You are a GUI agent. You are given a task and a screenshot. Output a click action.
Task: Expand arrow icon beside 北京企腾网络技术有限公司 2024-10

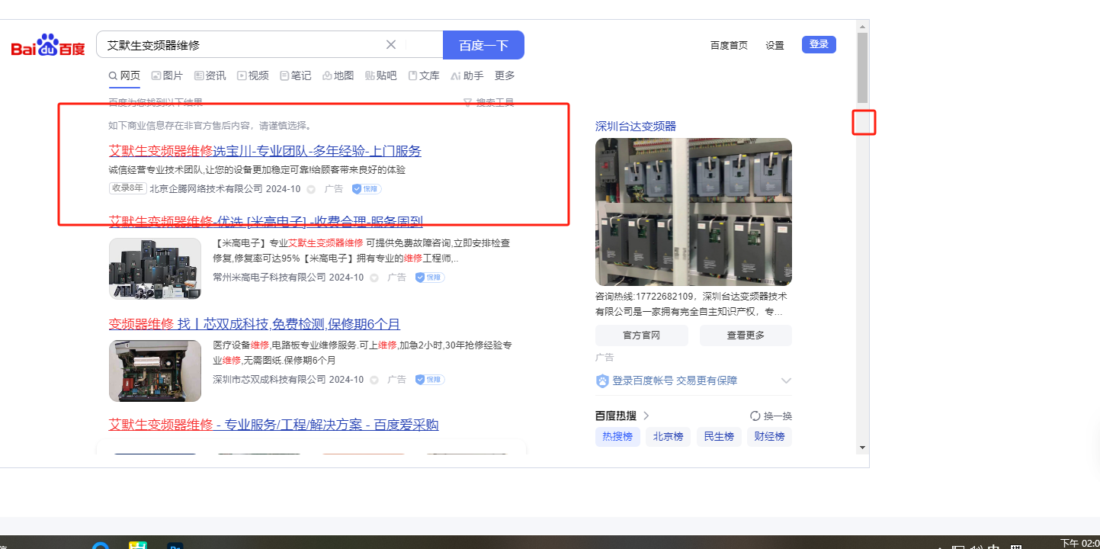[311, 189]
